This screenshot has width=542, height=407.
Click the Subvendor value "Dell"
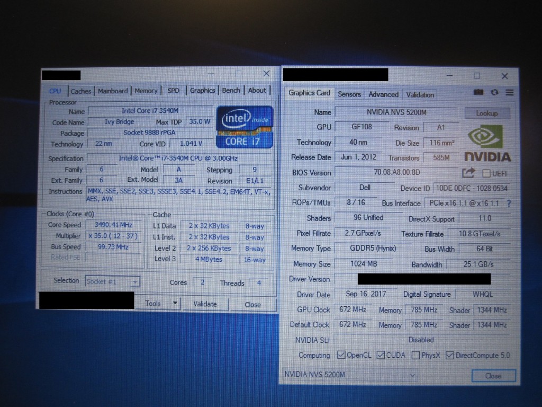365,187
